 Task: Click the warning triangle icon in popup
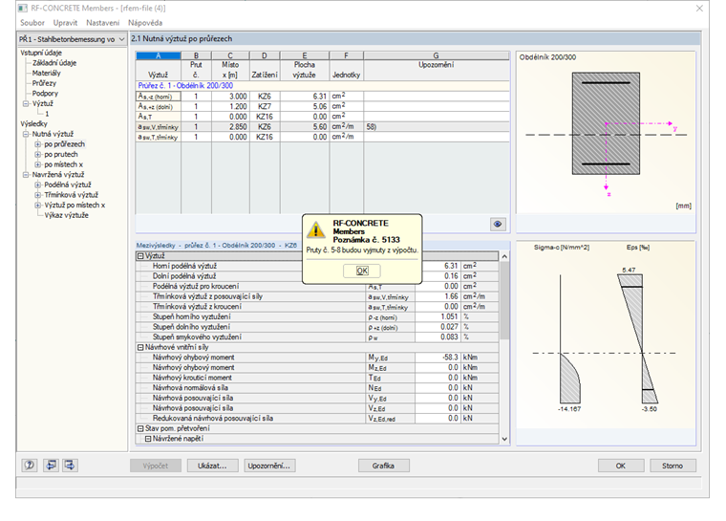pyautogui.click(x=315, y=230)
